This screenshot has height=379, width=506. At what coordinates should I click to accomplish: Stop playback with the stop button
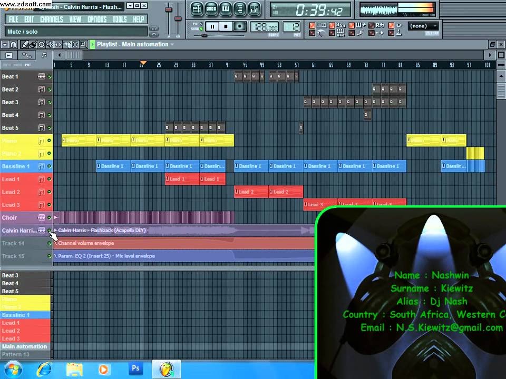[x=226, y=27]
